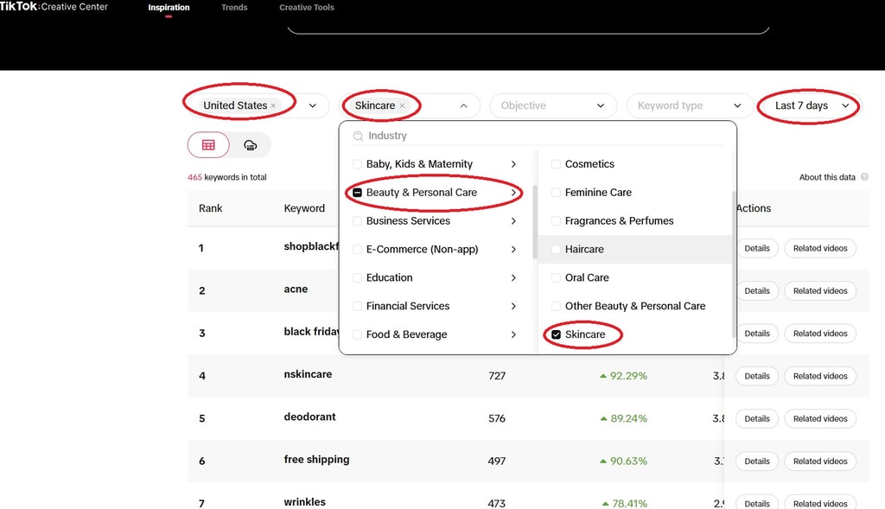The image size is (885, 509).
Task: Check the Fragrances & Perfumes checkbox
Action: 556,221
